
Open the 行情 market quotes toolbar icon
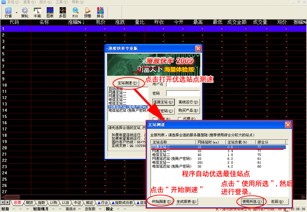coord(8,12)
